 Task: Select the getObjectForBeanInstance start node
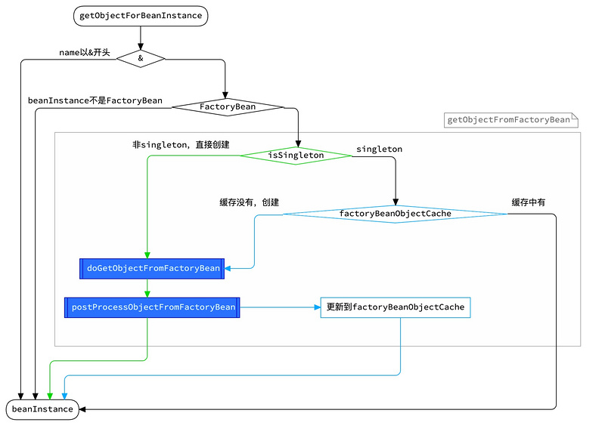pos(140,16)
